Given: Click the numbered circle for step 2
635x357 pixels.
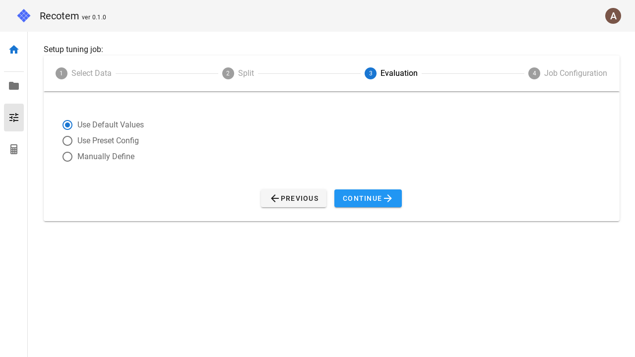Looking at the screenshot, I should [x=228, y=73].
